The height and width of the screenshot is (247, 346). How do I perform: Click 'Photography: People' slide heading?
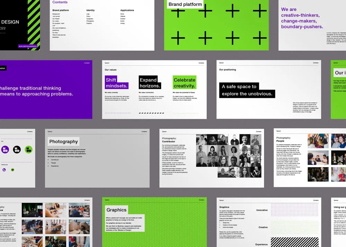284,139
